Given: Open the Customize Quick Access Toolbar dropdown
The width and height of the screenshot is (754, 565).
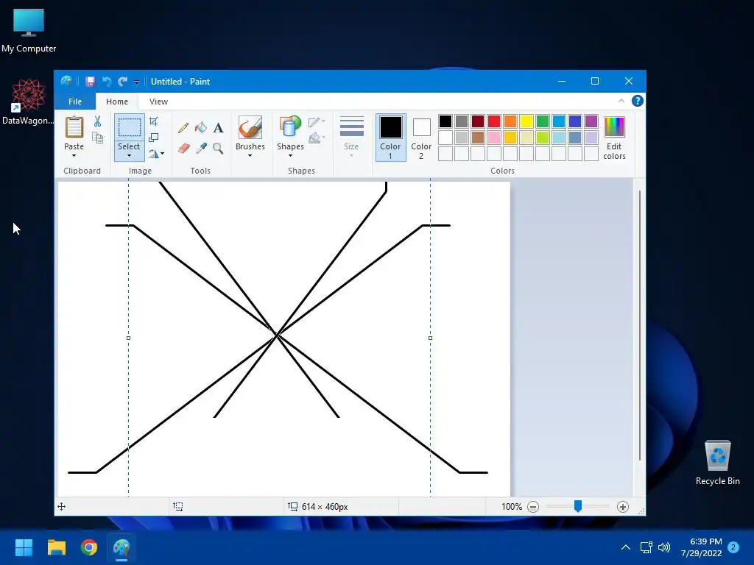Looking at the screenshot, I should tap(136, 82).
